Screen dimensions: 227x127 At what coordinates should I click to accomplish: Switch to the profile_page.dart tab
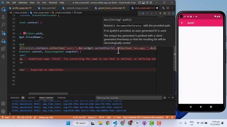click(x=21, y=8)
